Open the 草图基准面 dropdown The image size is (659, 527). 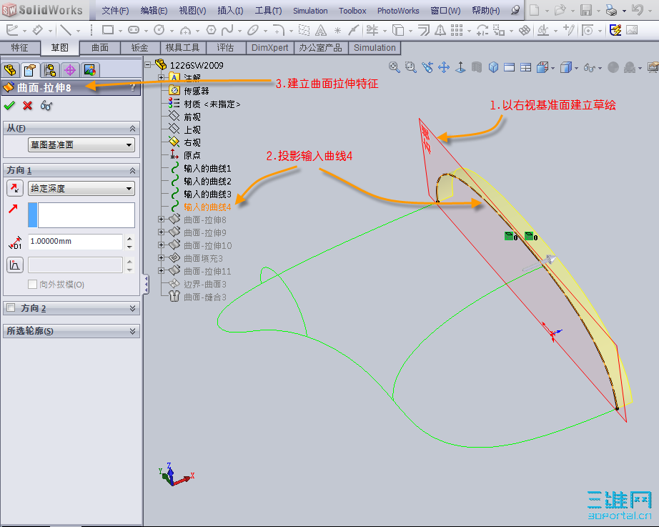click(81, 144)
